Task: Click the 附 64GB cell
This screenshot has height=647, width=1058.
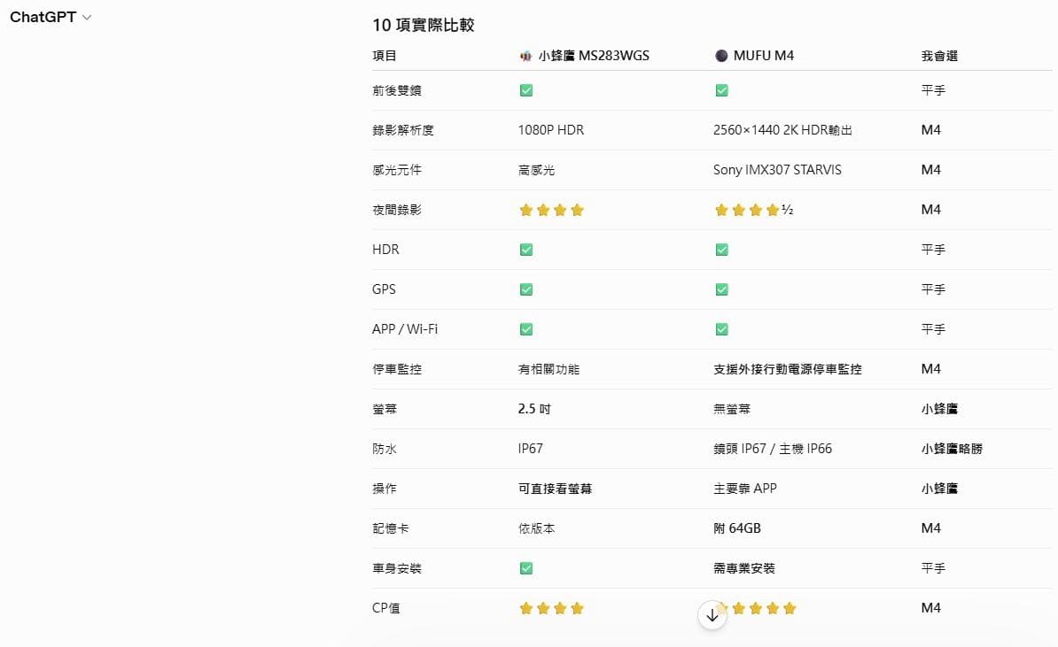Action: [737, 528]
